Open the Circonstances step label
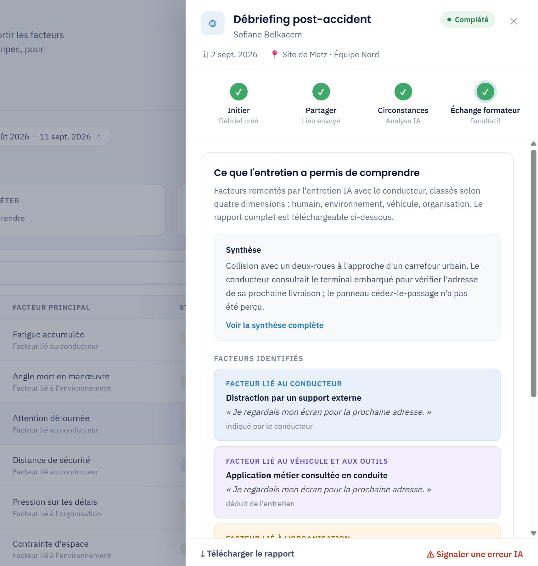 pyautogui.click(x=403, y=110)
